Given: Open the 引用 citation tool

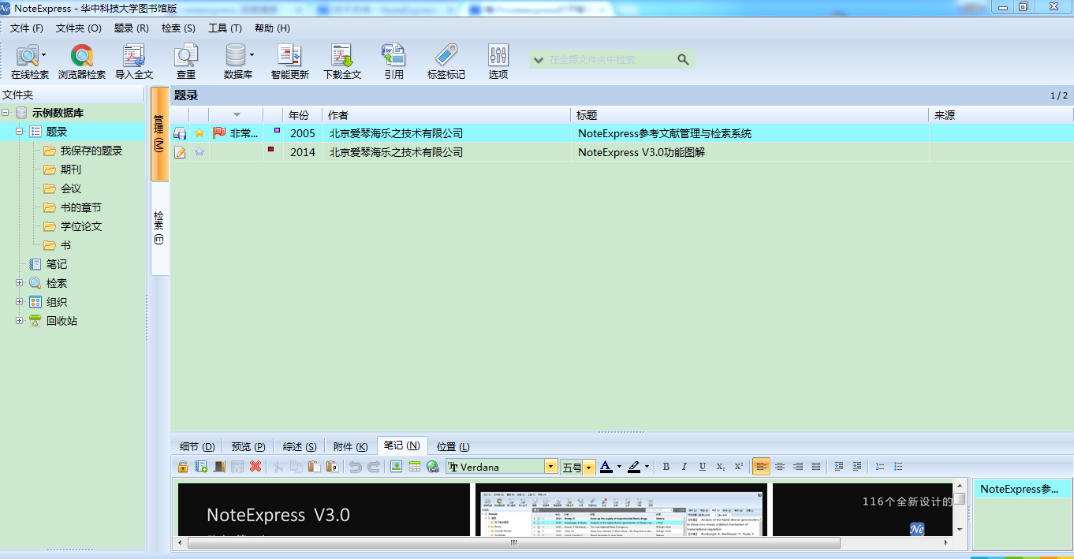Looking at the screenshot, I should pyautogui.click(x=393, y=61).
